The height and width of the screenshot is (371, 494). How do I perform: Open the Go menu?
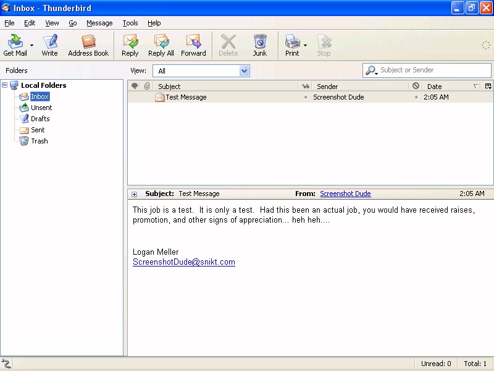(73, 23)
